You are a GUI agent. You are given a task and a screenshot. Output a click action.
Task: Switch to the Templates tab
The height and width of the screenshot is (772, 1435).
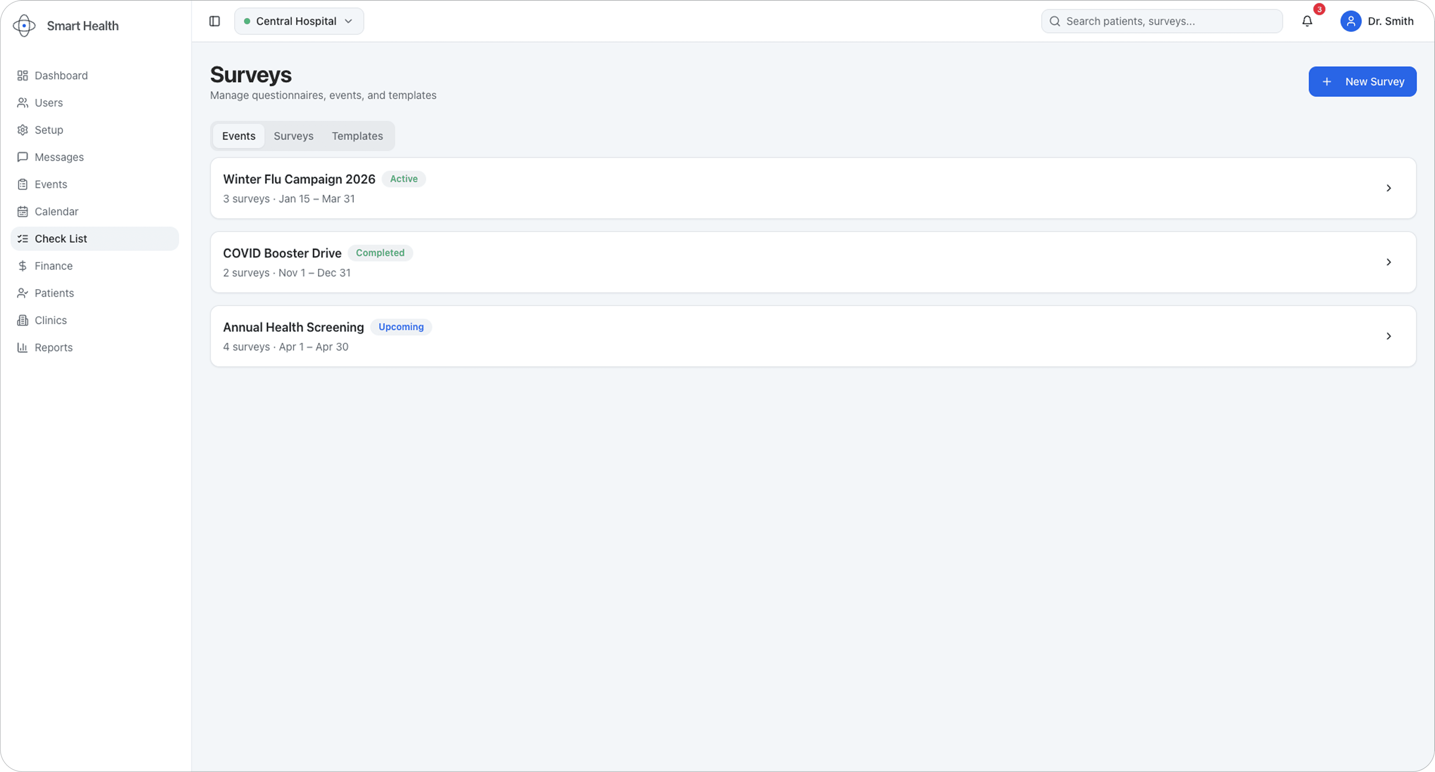click(x=357, y=136)
